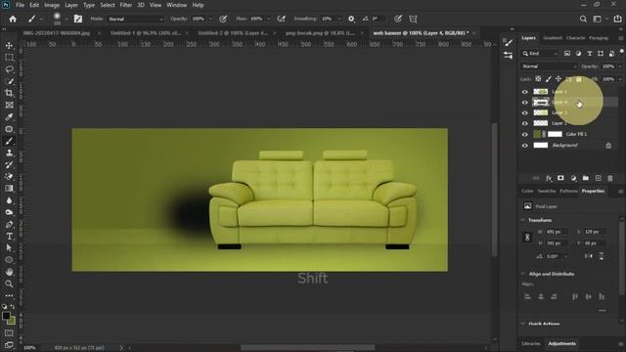Delete layer with trash icon
This screenshot has height=352, width=626.
[x=610, y=178]
